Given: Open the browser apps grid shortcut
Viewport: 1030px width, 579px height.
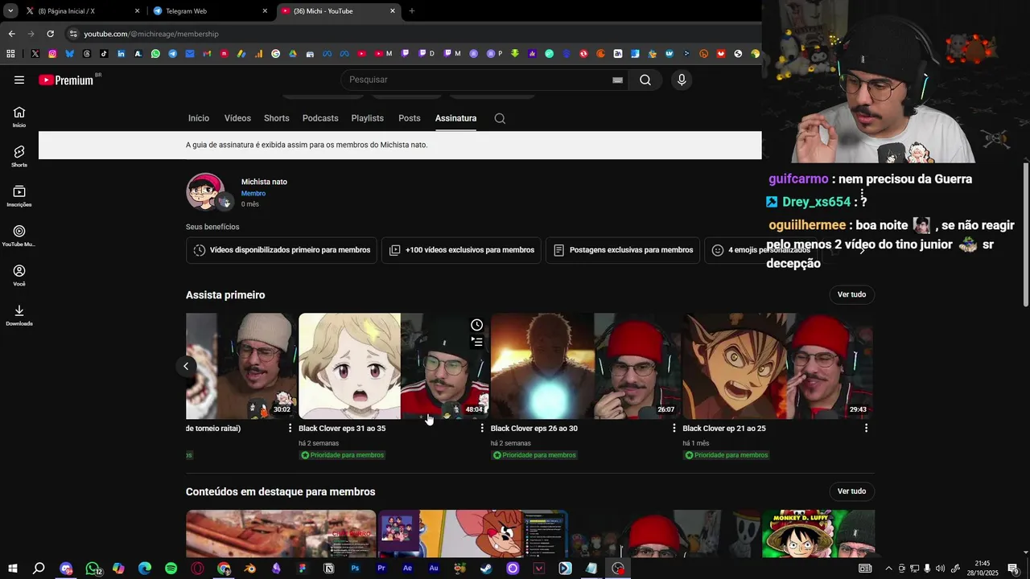Looking at the screenshot, I should (x=10, y=54).
